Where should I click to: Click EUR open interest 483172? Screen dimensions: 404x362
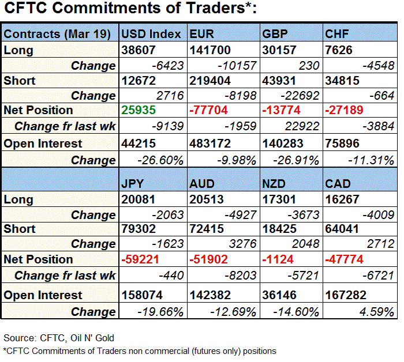coord(211,143)
